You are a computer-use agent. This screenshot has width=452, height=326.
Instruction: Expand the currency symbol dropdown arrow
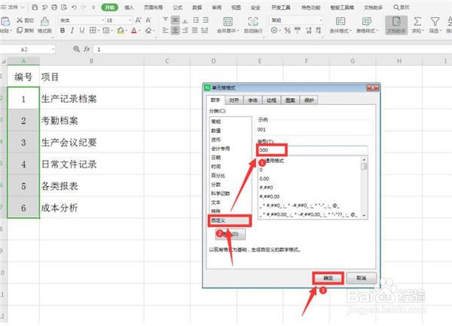tap(280, 31)
